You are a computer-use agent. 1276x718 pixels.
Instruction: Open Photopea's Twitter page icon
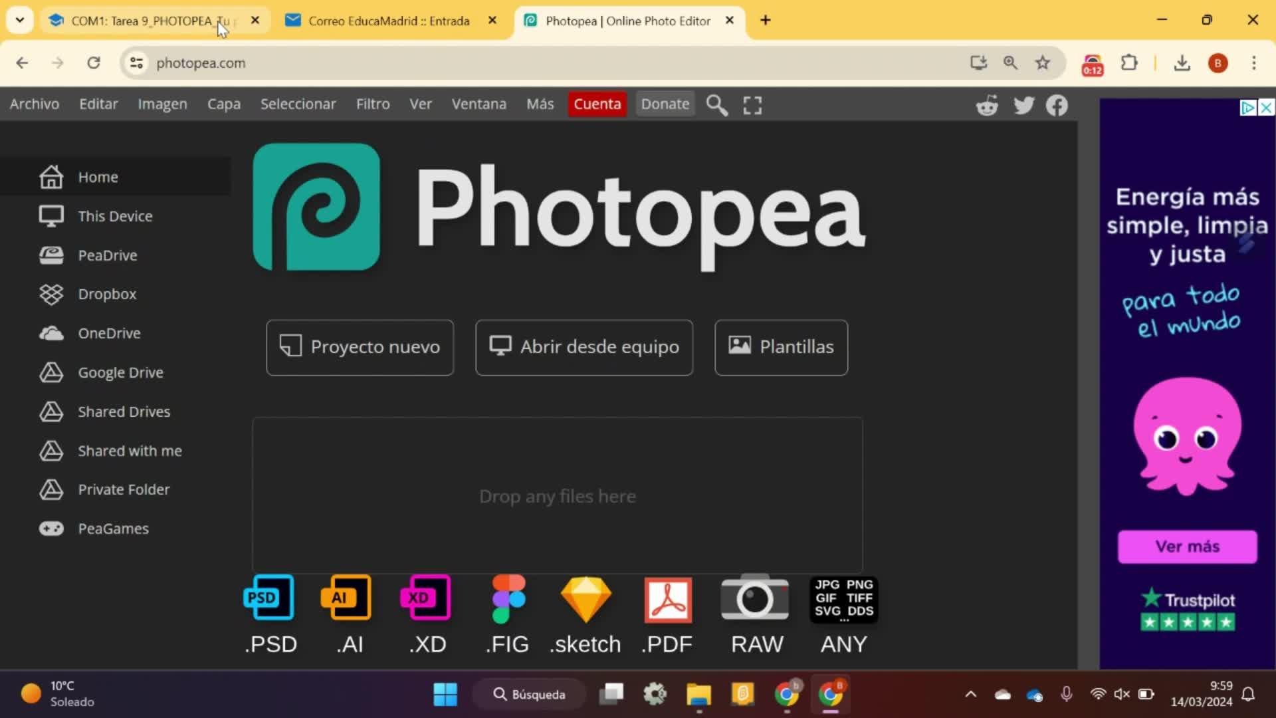pos(1023,105)
